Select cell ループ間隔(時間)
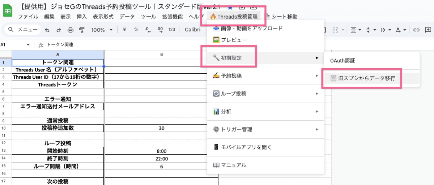Screen dimensions: 434x185 [x=58, y=166]
